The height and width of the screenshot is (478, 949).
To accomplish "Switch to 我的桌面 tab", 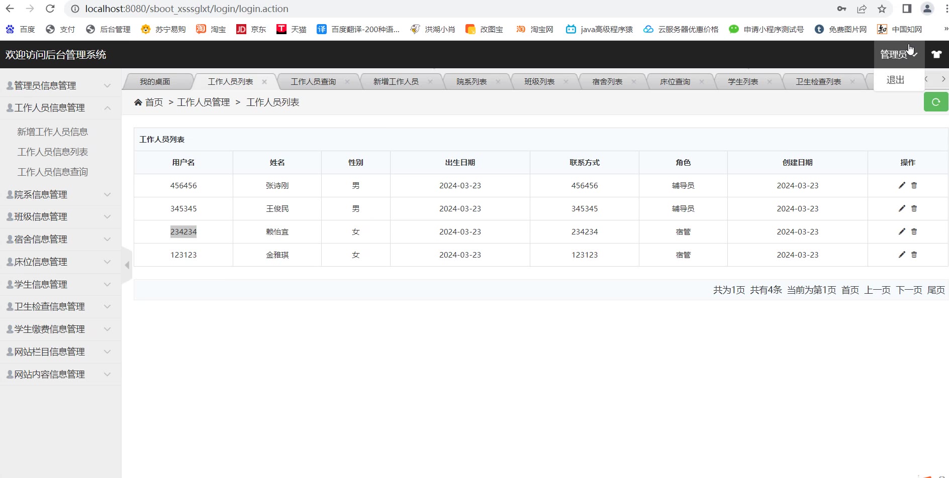I will pos(155,82).
